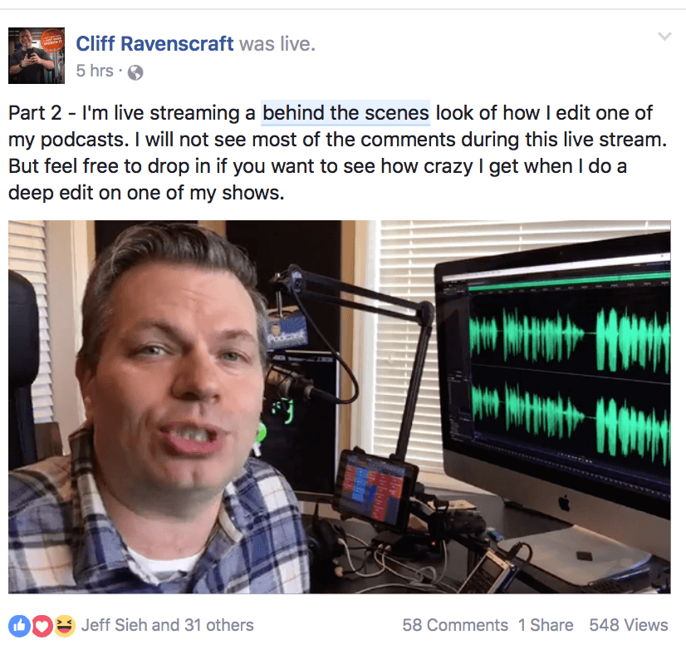Open the 5 hrs post timestamp
The width and height of the screenshot is (686, 650).
tap(95, 71)
